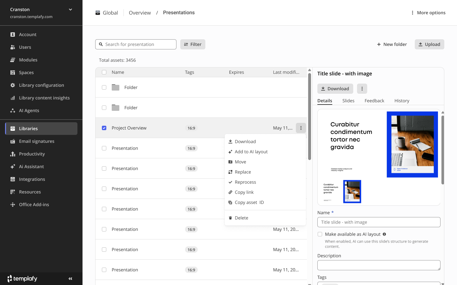Select the second Folder row checkbox
The image size is (457, 285).
(x=104, y=108)
